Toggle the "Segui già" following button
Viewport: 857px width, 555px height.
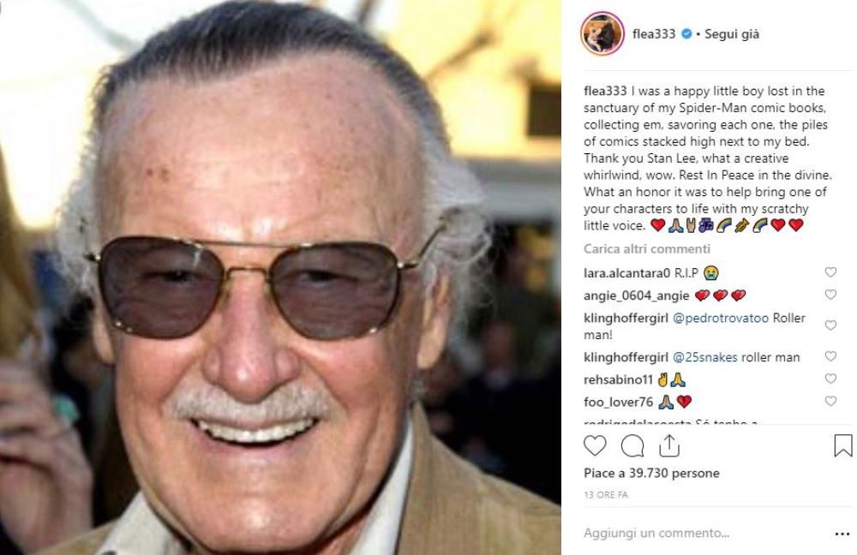click(x=731, y=35)
